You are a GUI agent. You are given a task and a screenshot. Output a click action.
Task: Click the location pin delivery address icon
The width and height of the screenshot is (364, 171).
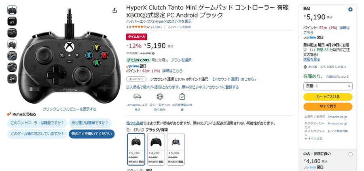tap(305, 67)
